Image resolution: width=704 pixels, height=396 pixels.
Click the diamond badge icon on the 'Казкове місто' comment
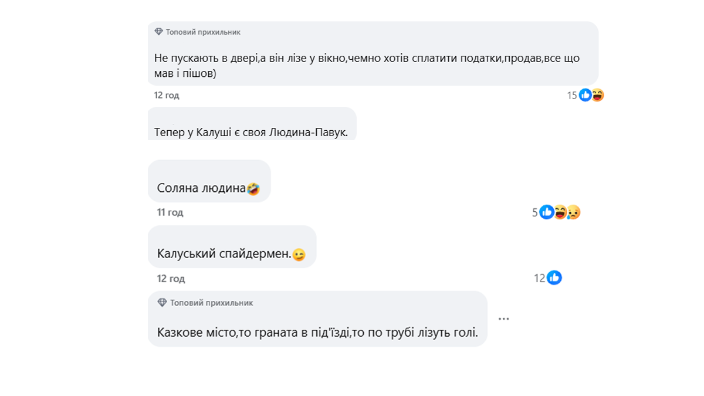coord(163,303)
